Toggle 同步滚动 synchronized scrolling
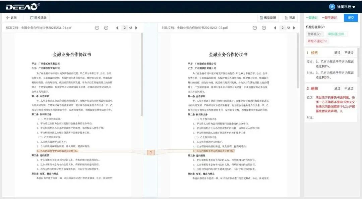This screenshot has height=199, width=362. 38,17
